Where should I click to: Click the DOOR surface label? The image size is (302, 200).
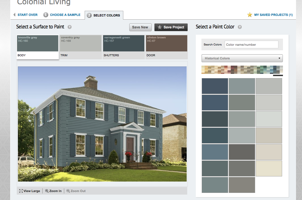click(151, 55)
